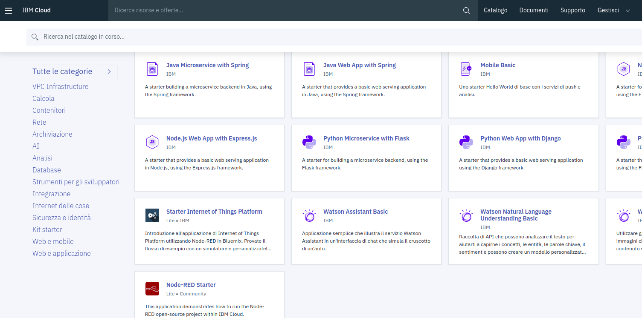The image size is (642, 318).
Task: Click the Starter Internet of Things Platform icon
Action: click(152, 215)
